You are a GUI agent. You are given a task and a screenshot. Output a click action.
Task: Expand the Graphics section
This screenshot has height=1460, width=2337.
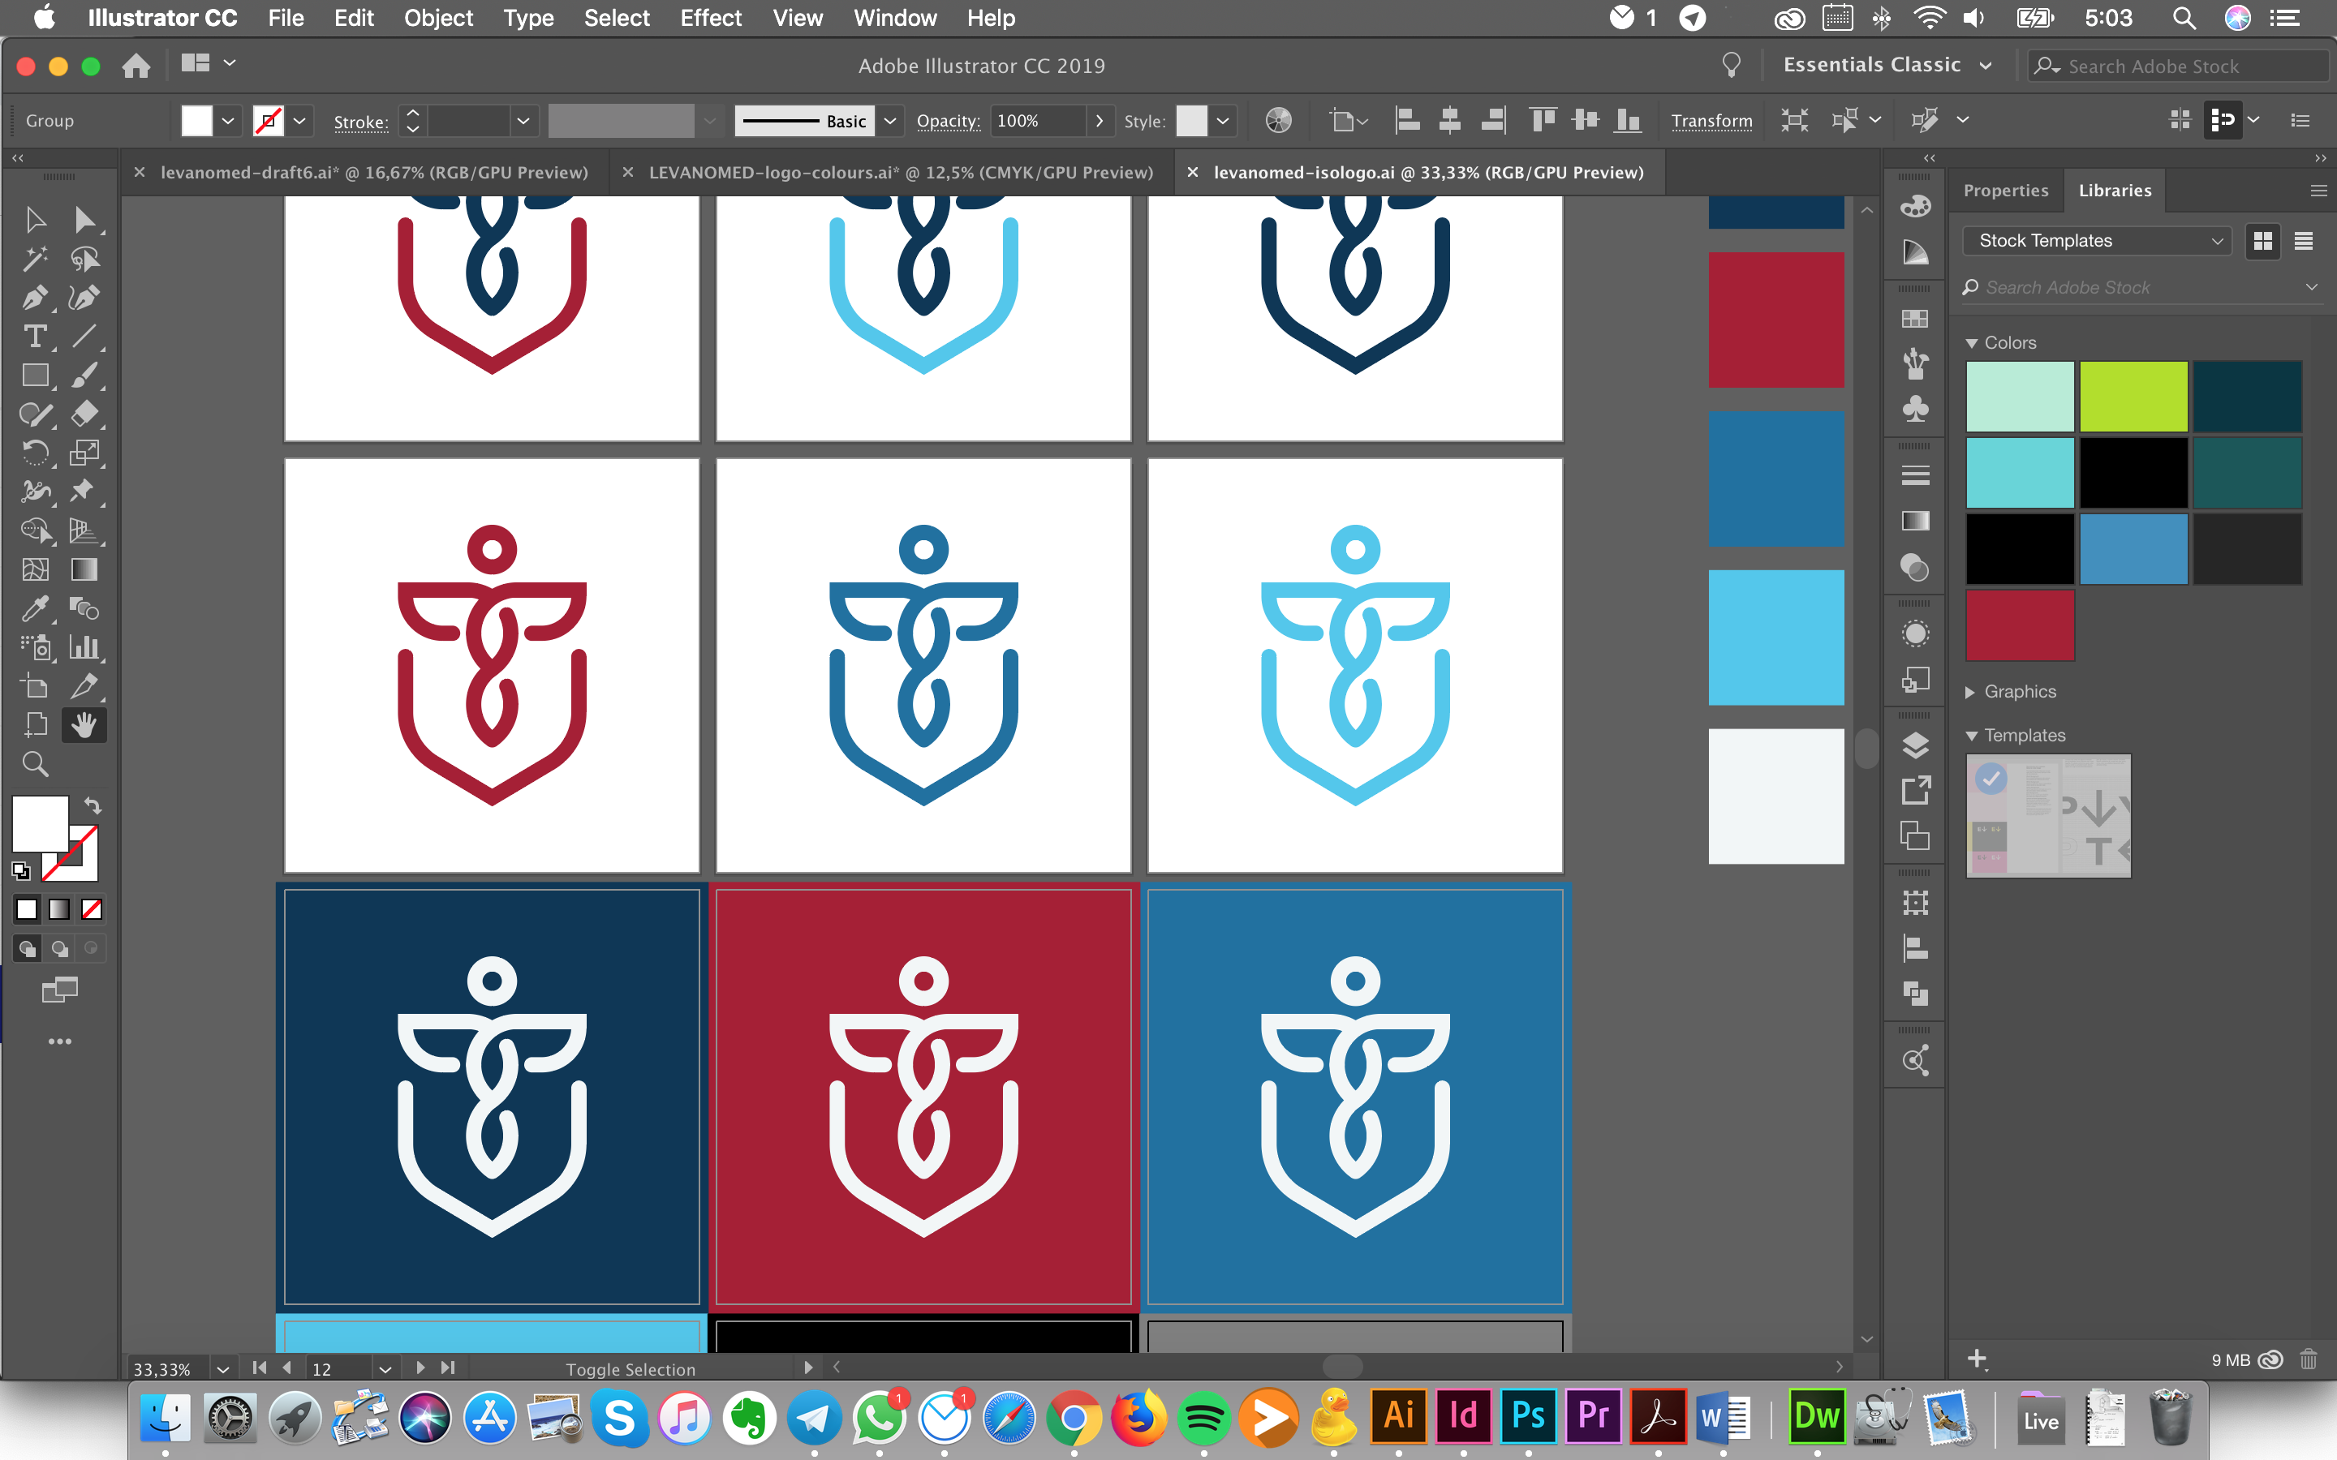coord(1970,691)
